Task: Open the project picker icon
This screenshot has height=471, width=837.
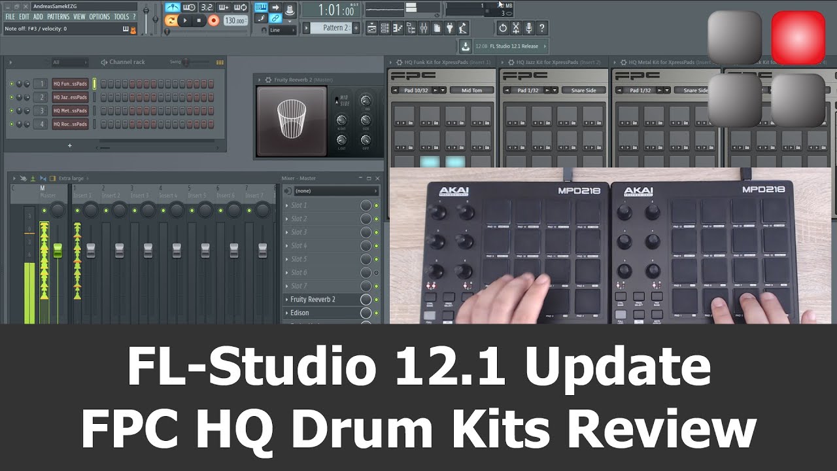Action: click(x=437, y=28)
